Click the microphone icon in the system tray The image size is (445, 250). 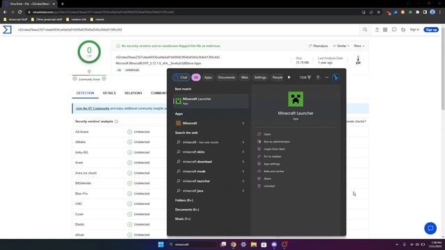point(404,244)
